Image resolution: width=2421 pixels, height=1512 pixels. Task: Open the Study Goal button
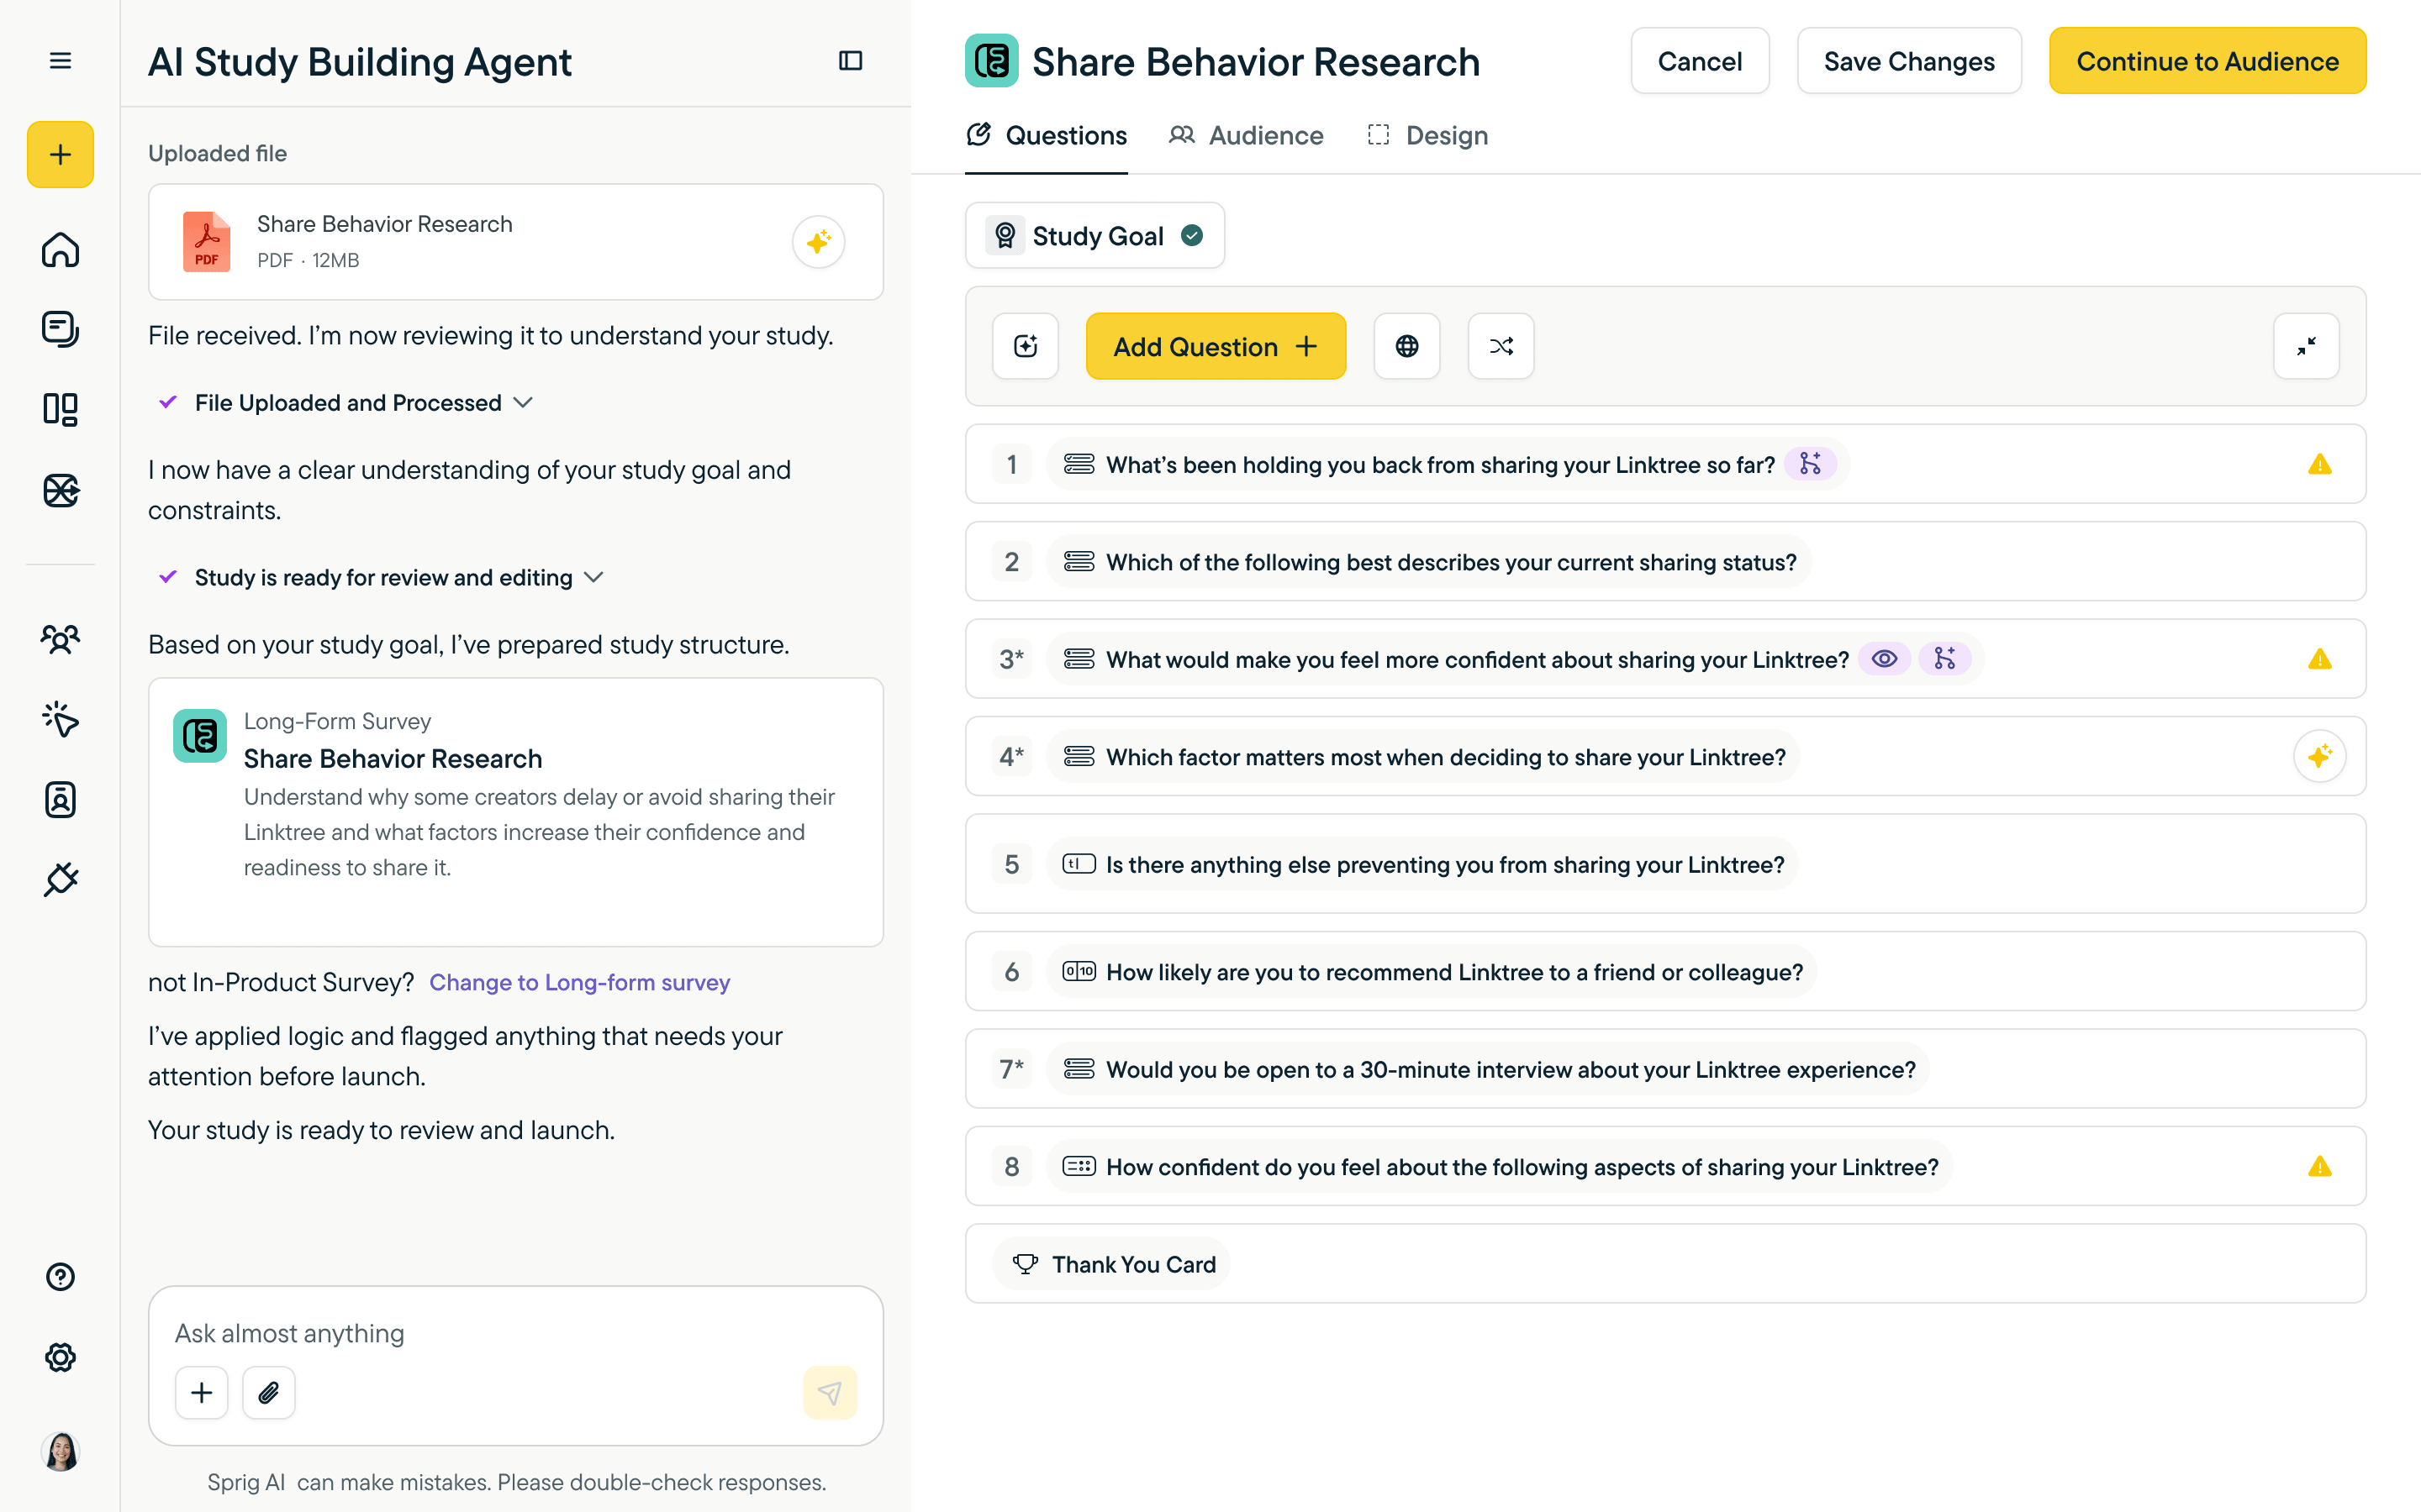[1094, 235]
